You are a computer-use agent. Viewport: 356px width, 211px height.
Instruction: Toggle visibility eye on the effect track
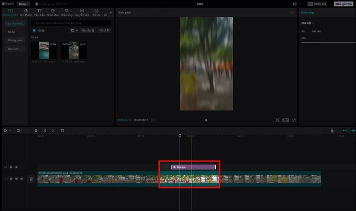coord(16,167)
